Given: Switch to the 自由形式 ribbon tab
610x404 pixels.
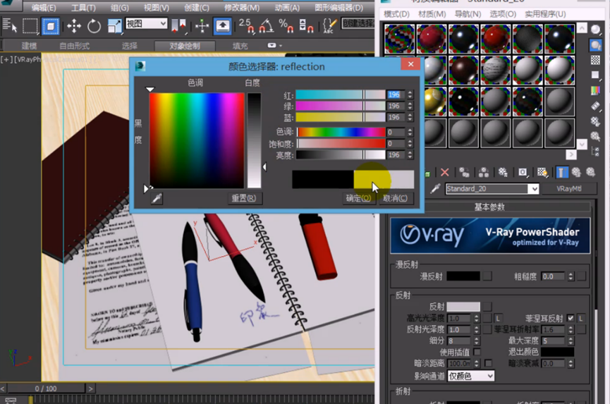Looking at the screenshot, I should pos(74,46).
